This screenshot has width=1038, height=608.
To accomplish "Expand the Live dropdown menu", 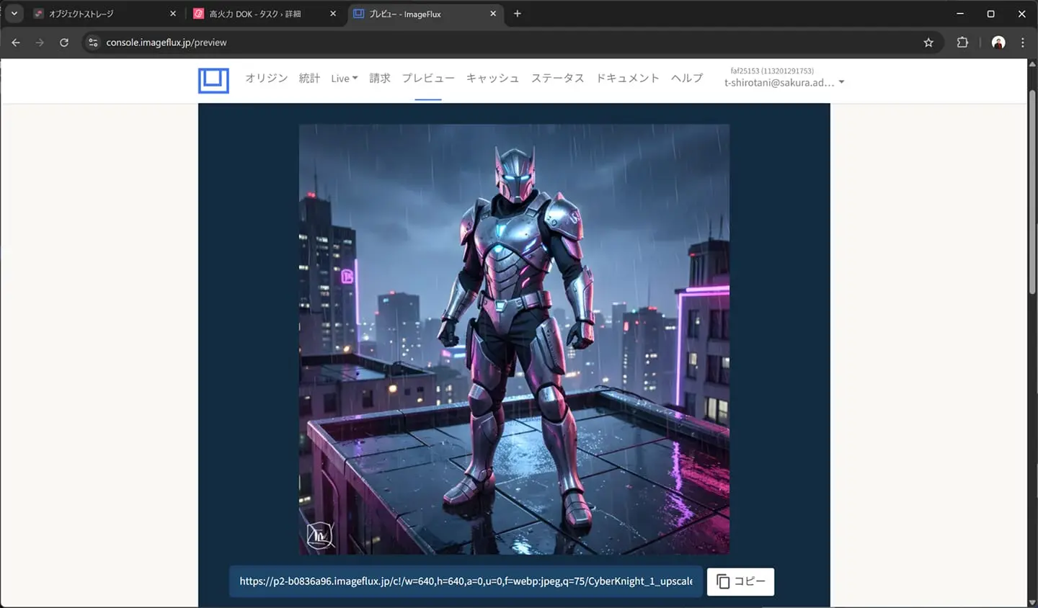I will pos(344,79).
